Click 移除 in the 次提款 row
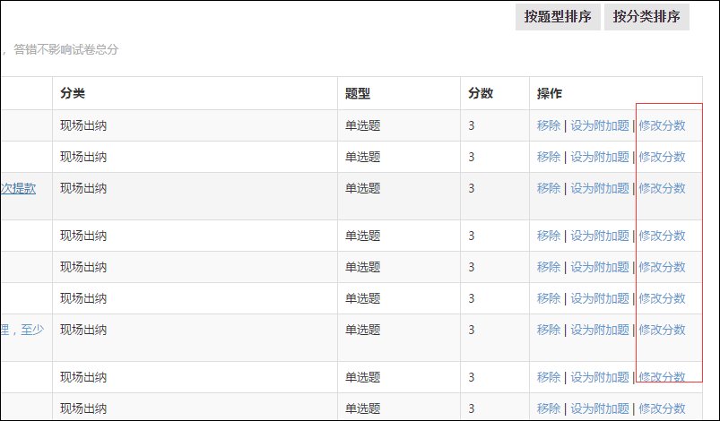Image resolution: width=720 pixels, height=421 pixels. (x=549, y=188)
